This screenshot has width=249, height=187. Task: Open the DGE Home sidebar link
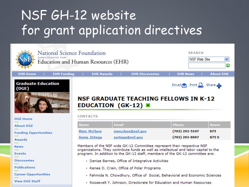click(x=23, y=119)
